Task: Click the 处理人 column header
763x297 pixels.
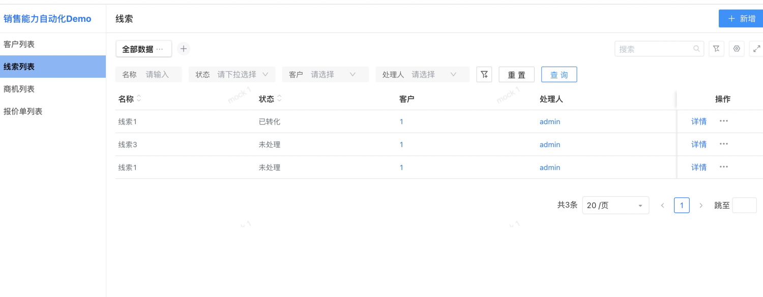Action: 551,99
